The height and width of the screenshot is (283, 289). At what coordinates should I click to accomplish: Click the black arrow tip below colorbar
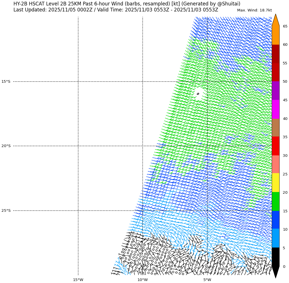275,272
